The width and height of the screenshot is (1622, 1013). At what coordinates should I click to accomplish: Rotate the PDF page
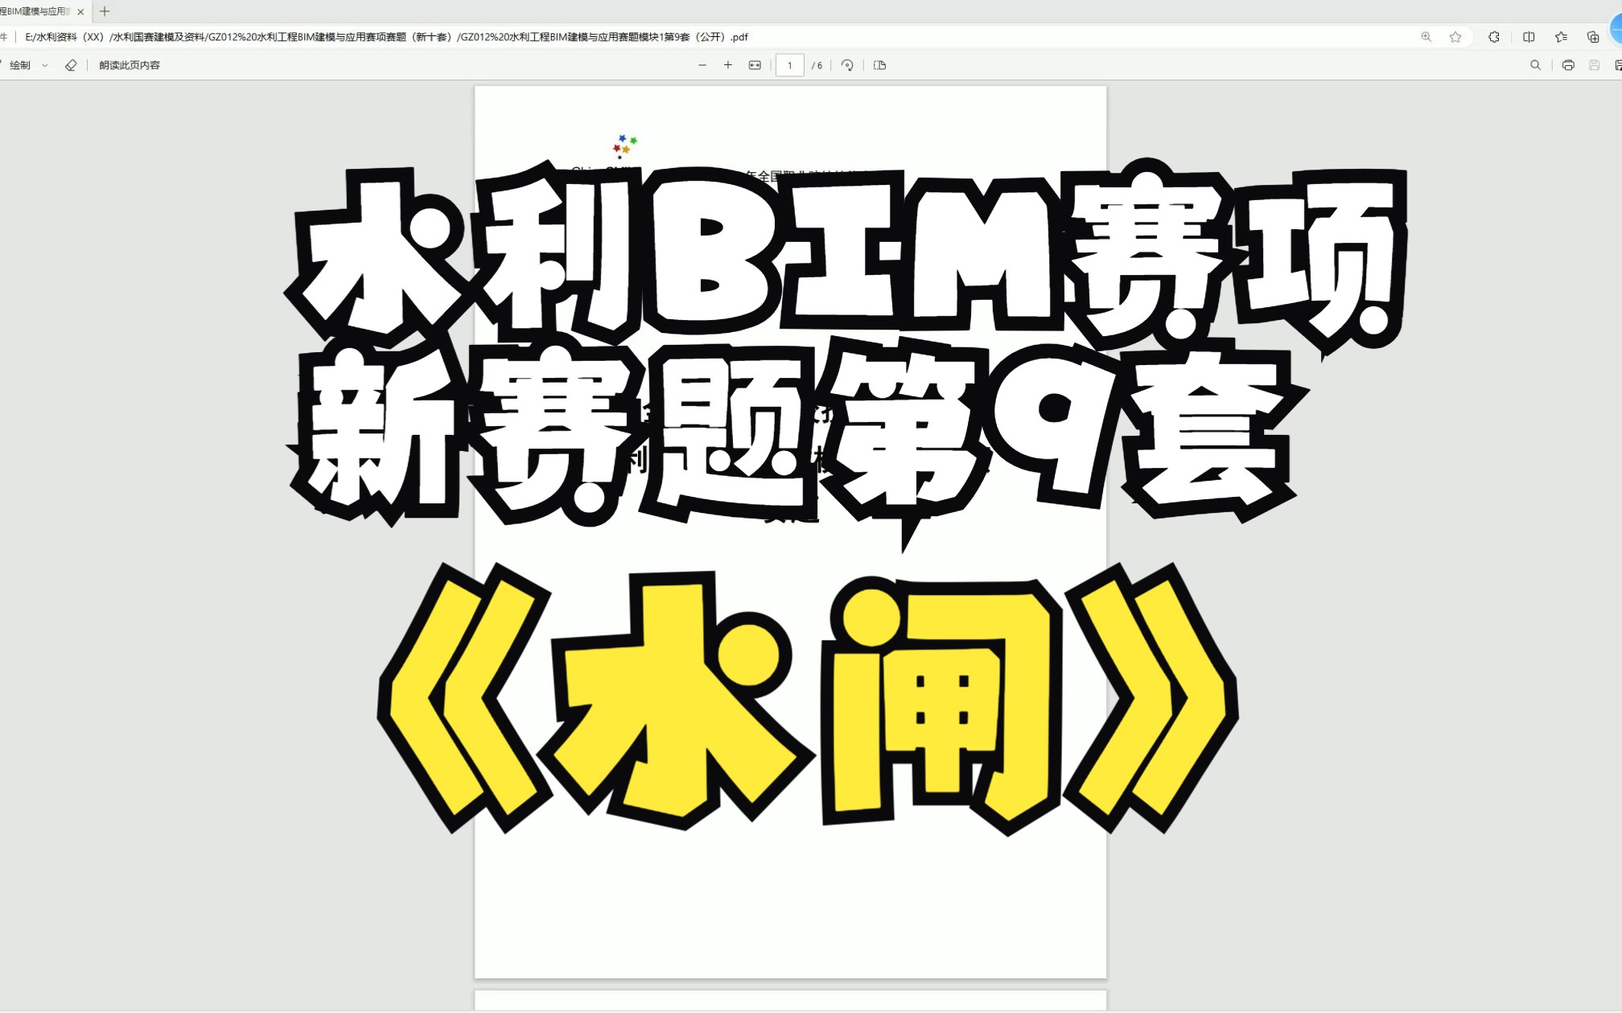click(847, 65)
